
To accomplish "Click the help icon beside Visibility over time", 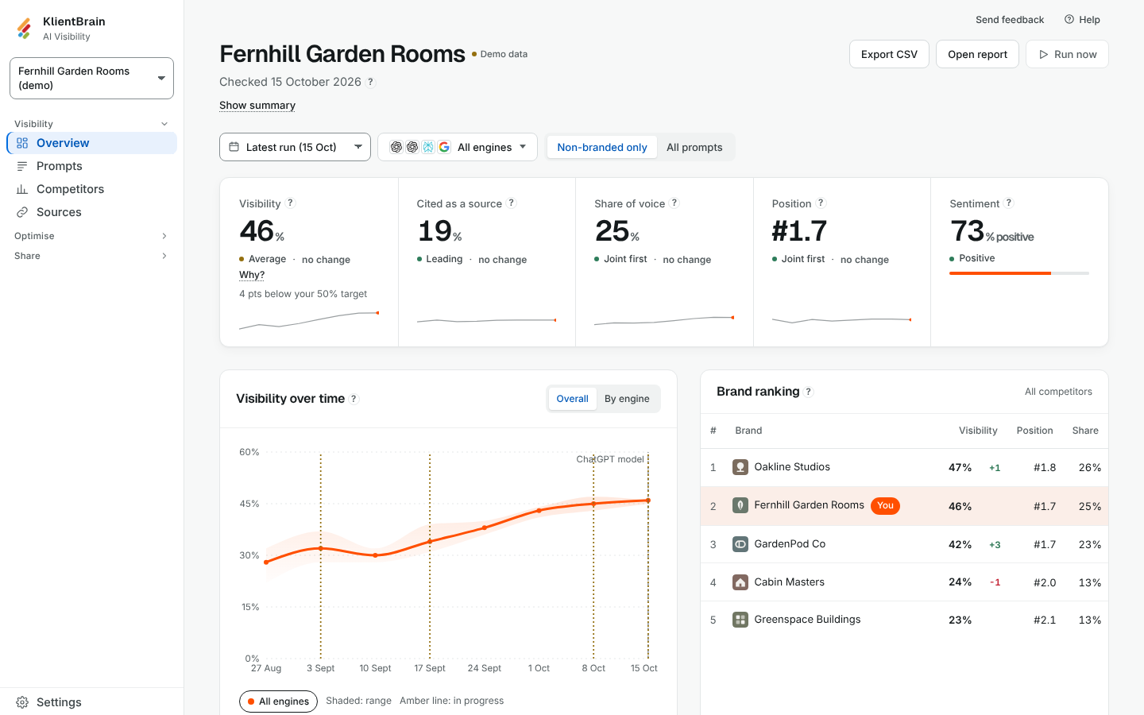I will coord(354,399).
